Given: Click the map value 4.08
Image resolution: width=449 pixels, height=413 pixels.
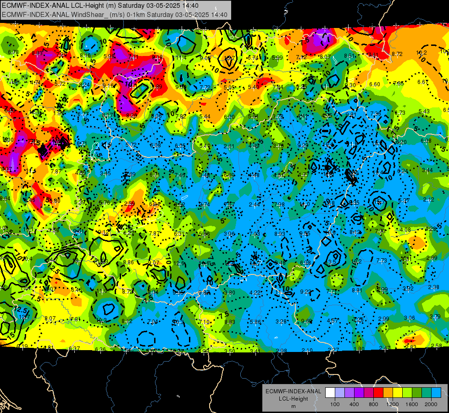Looking at the screenshot, I should pyautogui.click(x=405, y=230).
